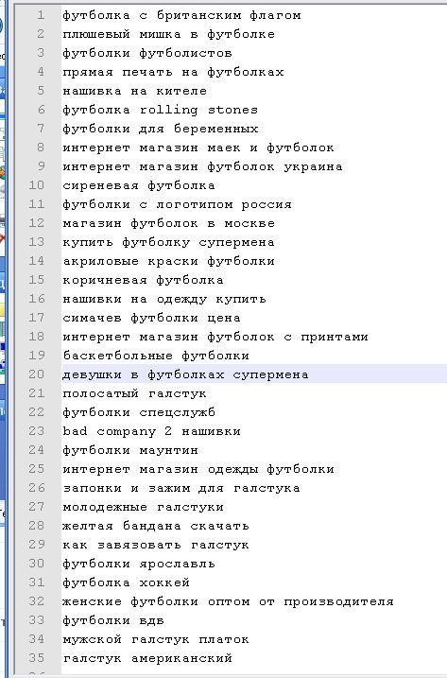Place cursor in 'футболки футболистов' line
The width and height of the screenshot is (447, 678).
147,53
